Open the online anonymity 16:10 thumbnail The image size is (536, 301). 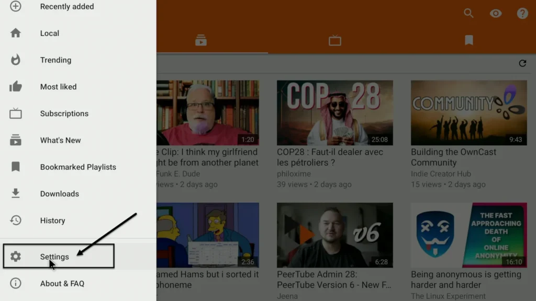coord(468,235)
